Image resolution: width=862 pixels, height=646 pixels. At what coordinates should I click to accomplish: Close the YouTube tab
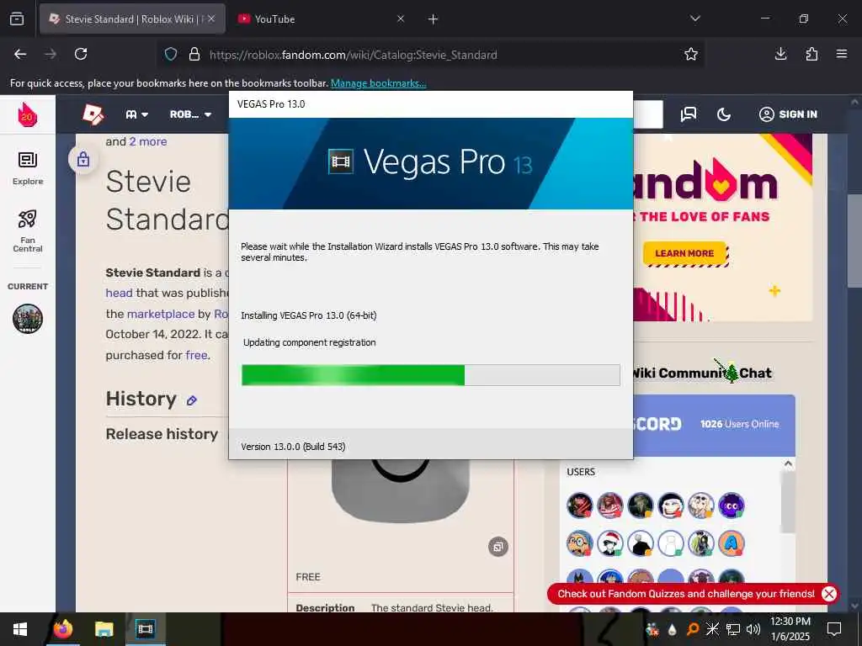[x=401, y=19]
